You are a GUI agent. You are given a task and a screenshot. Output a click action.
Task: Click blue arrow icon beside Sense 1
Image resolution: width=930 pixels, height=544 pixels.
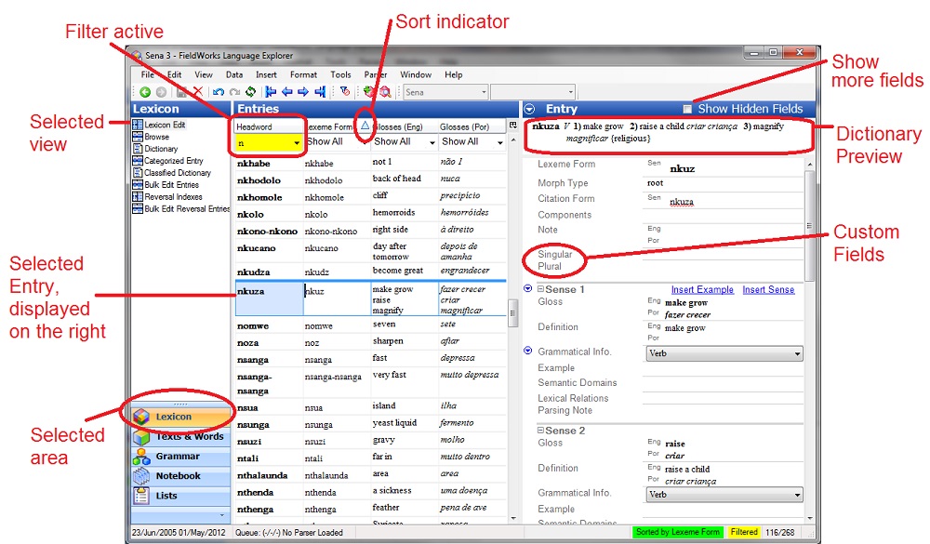click(x=528, y=288)
